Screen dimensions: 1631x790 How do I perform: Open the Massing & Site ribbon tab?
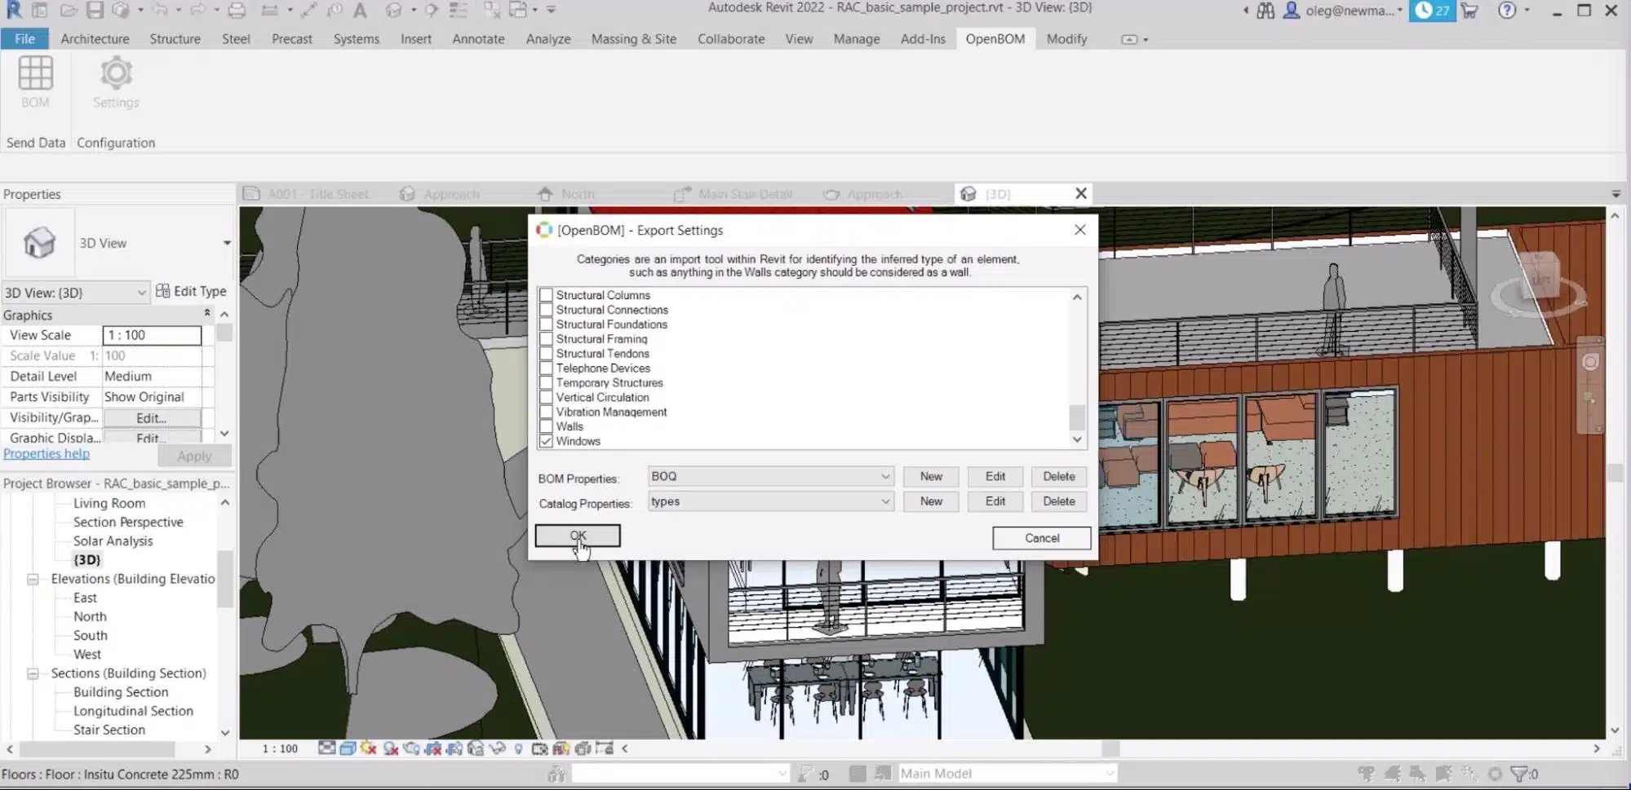coord(634,38)
